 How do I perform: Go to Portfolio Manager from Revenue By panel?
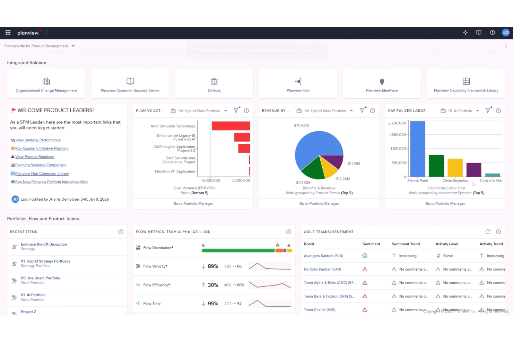click(319, 204)
